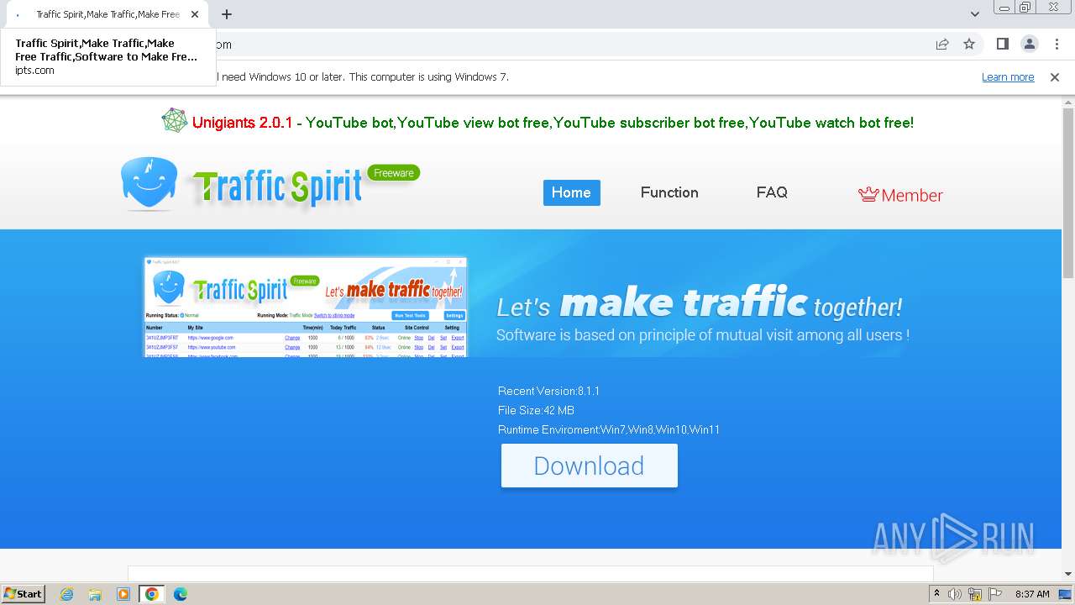Open the network tray icon
1075x605 pixels.
pyautogui.click(x=975, y=594)
